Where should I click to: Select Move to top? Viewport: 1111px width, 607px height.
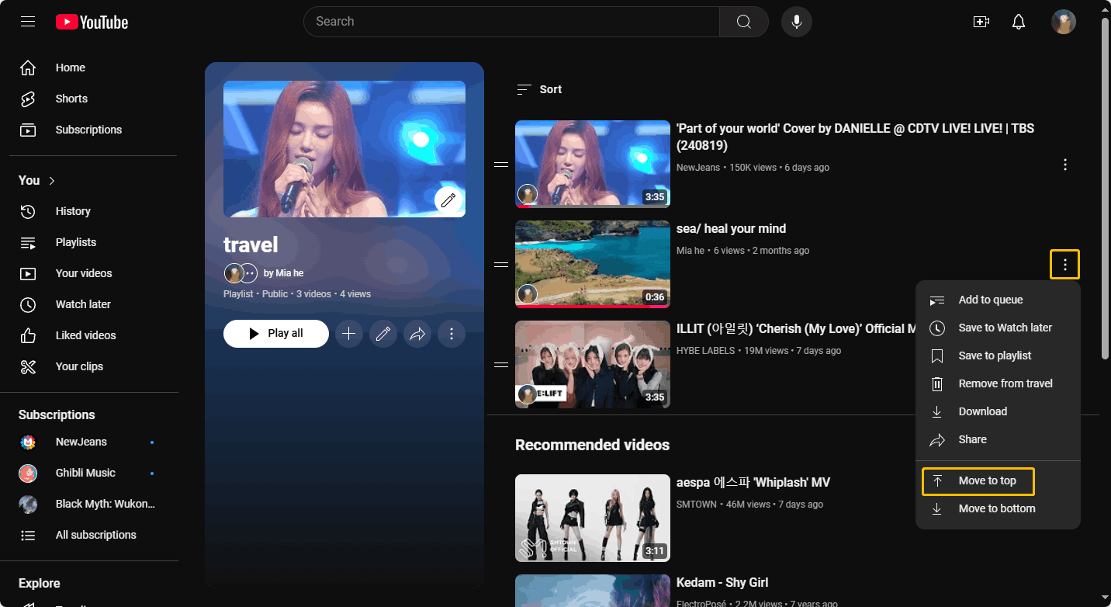998,480
